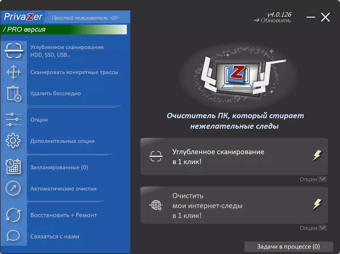The height and width of the screenshot is (254, 340).
Task: Click the Обновить update link
Action: tap(272, 20)
